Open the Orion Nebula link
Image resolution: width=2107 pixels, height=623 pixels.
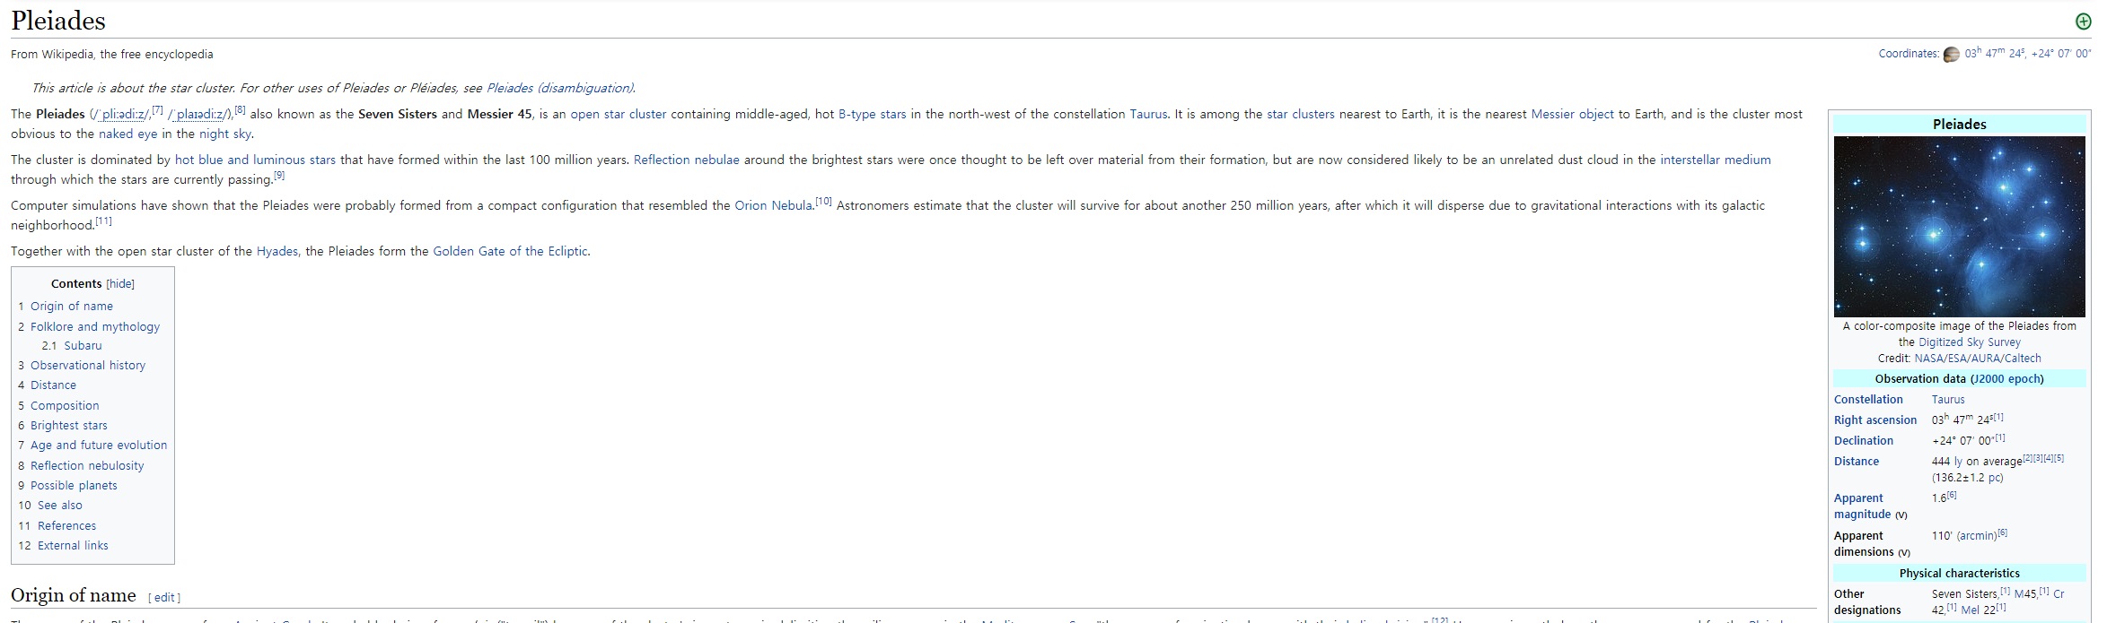pos(773,205)
